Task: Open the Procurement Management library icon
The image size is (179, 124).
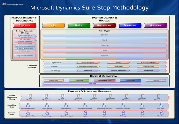Action: point(142,96)
